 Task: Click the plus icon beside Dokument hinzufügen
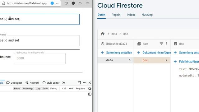(x=139, y=53)
